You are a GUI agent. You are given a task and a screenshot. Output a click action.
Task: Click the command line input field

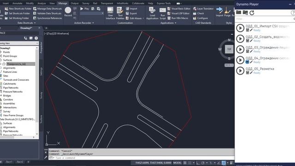tap(142, 158)
